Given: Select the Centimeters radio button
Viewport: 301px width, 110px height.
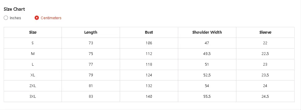Looking at the screenshot, I should tap(37, 18).
